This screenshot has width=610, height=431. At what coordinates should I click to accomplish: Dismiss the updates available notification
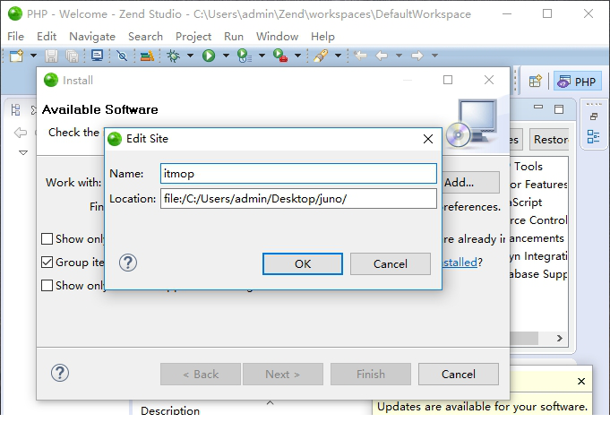pyautogui.click(x=581, y=381)
